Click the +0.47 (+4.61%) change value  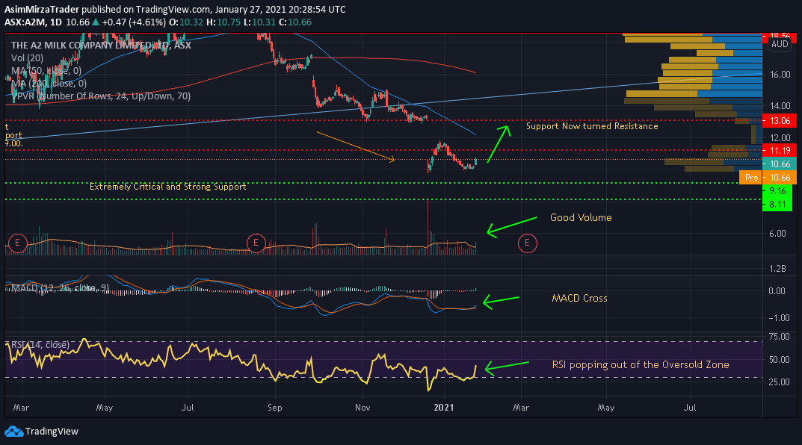134,22
